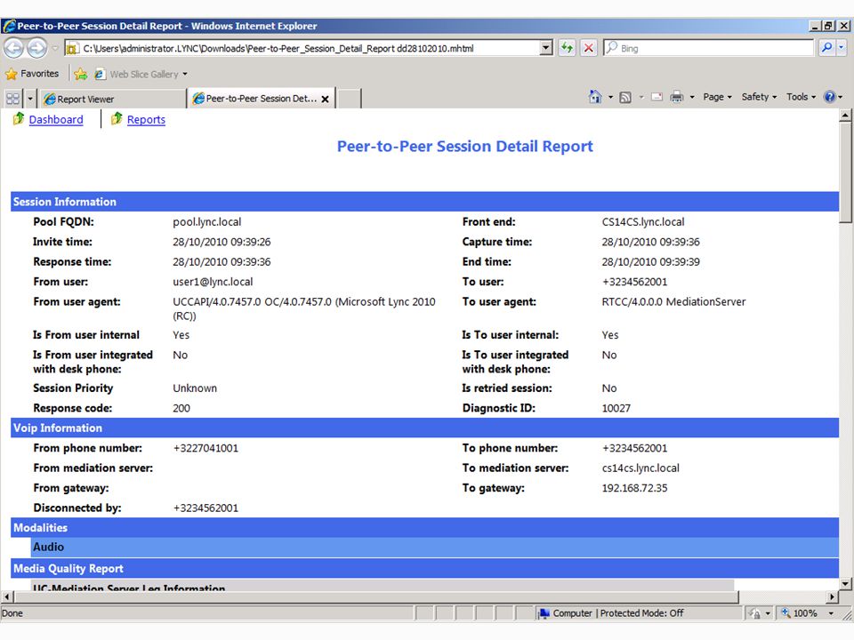
Task: Open the Page menu
Action: pyautogui.click(x=717, y=97)
